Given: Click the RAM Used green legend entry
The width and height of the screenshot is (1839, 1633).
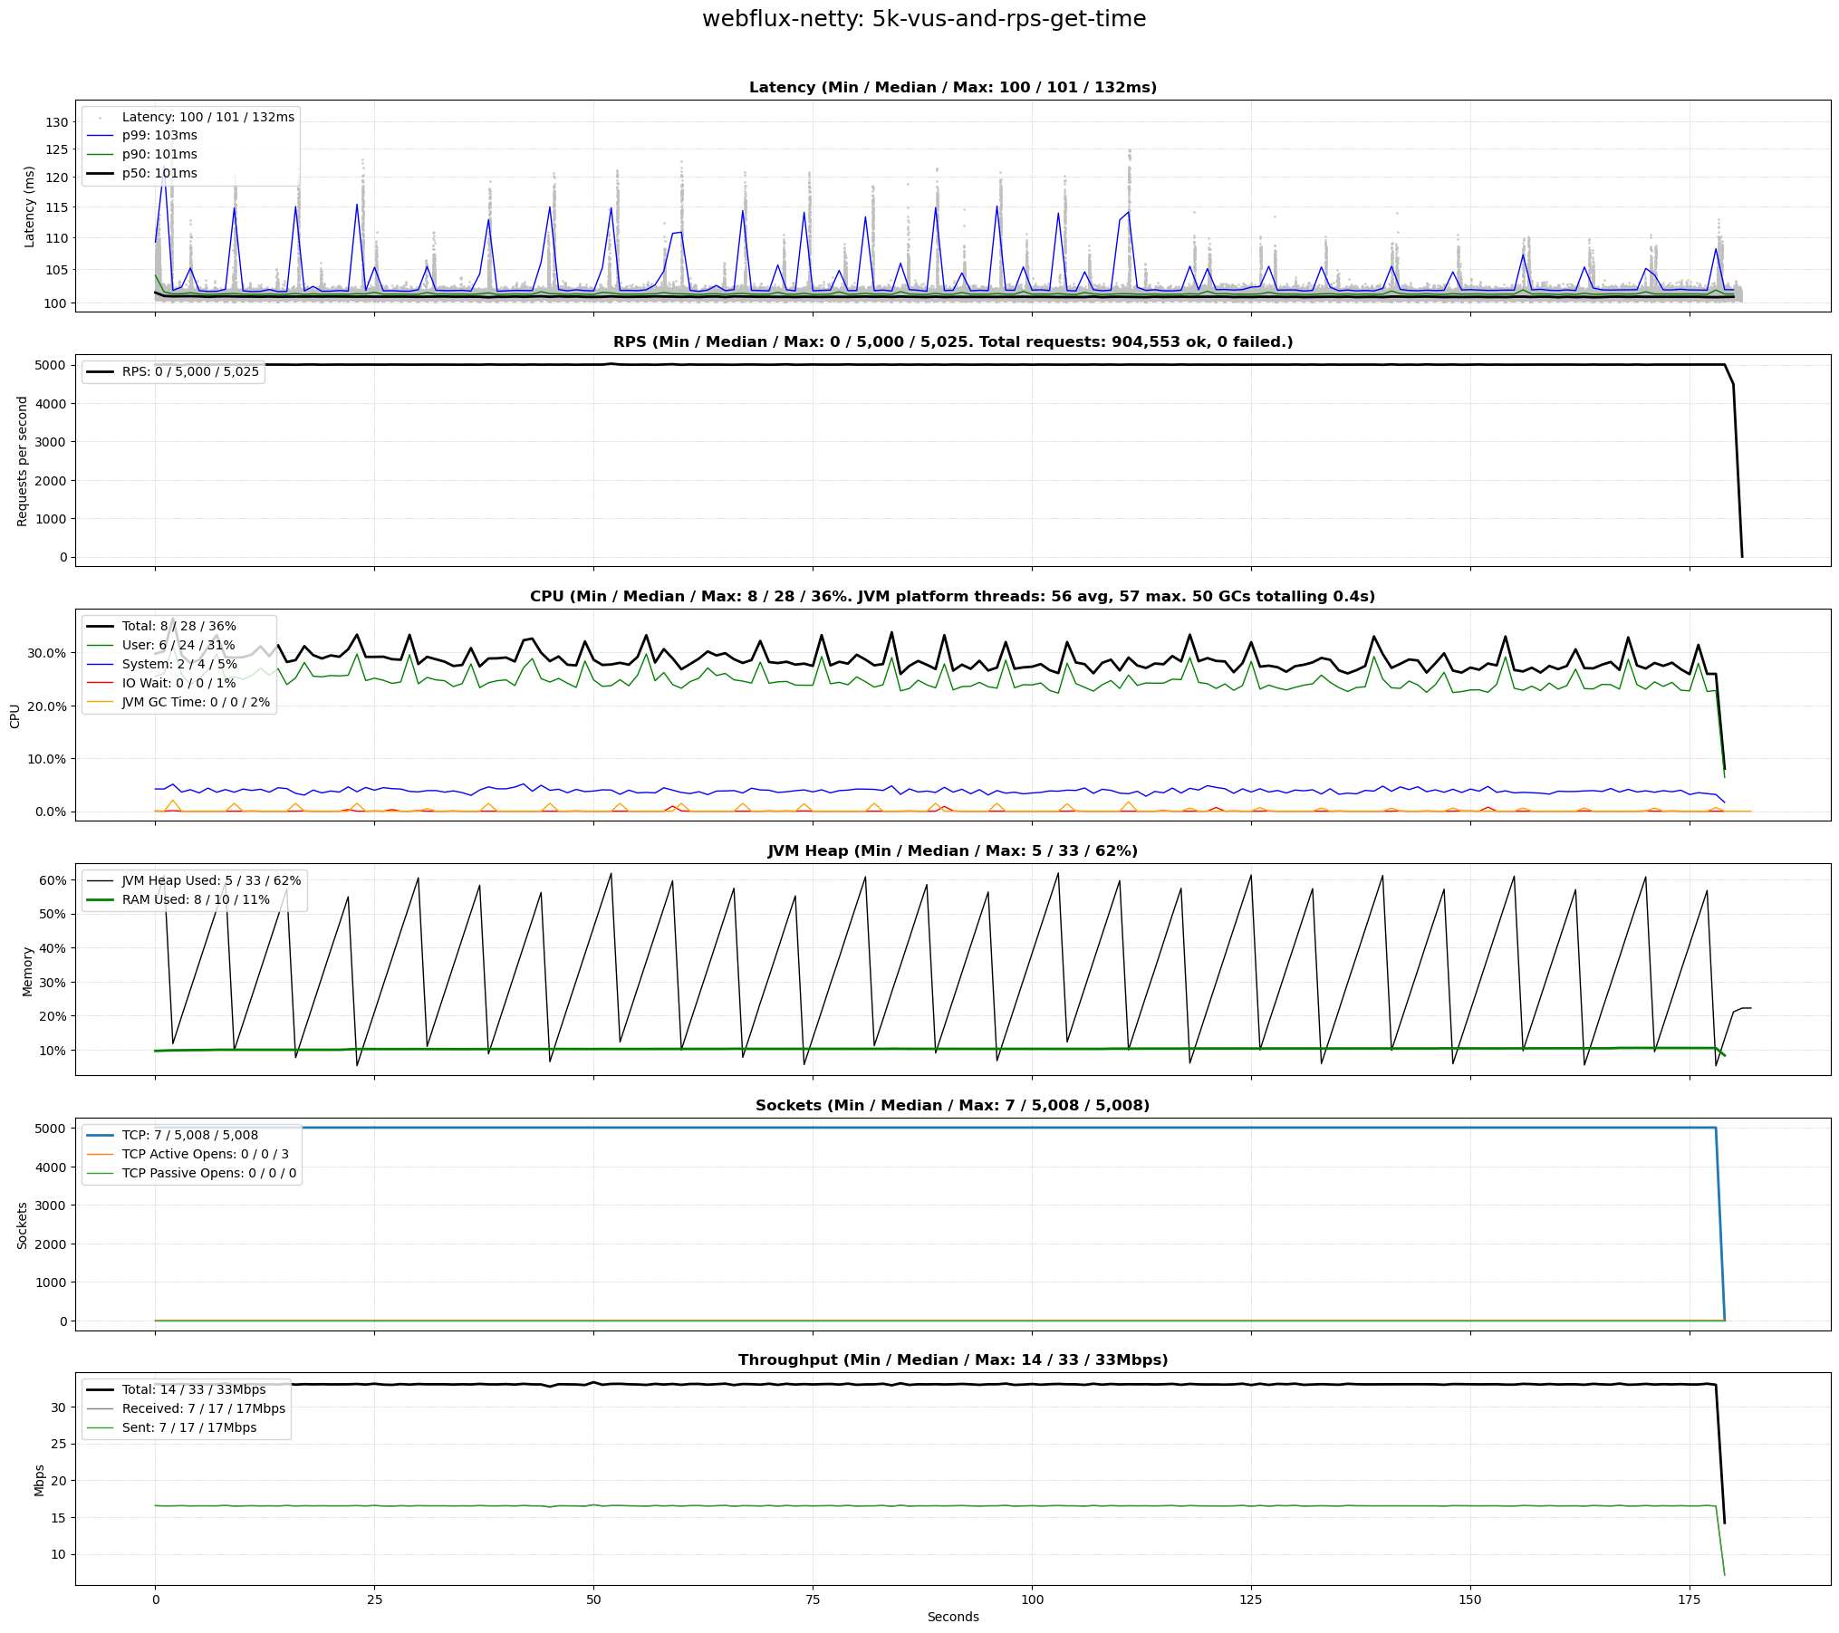Looking at the screenshot, I should point(196,900).
